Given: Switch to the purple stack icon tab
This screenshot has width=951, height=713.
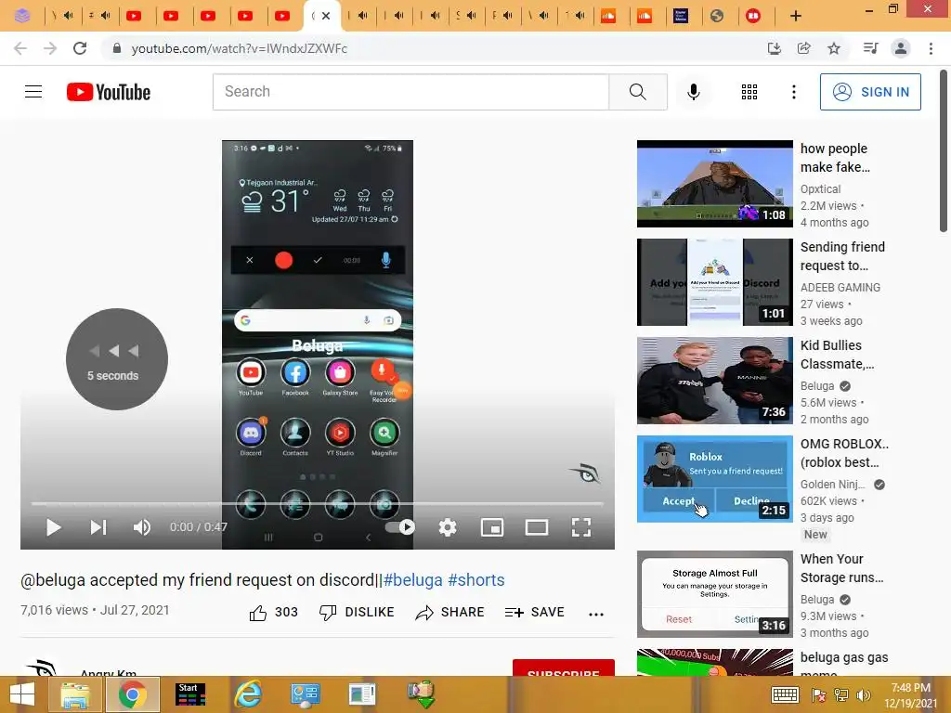Looking at the screenshot, I should click(22, 16).
